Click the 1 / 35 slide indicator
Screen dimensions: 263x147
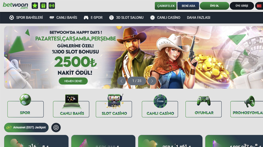[137, 81]
